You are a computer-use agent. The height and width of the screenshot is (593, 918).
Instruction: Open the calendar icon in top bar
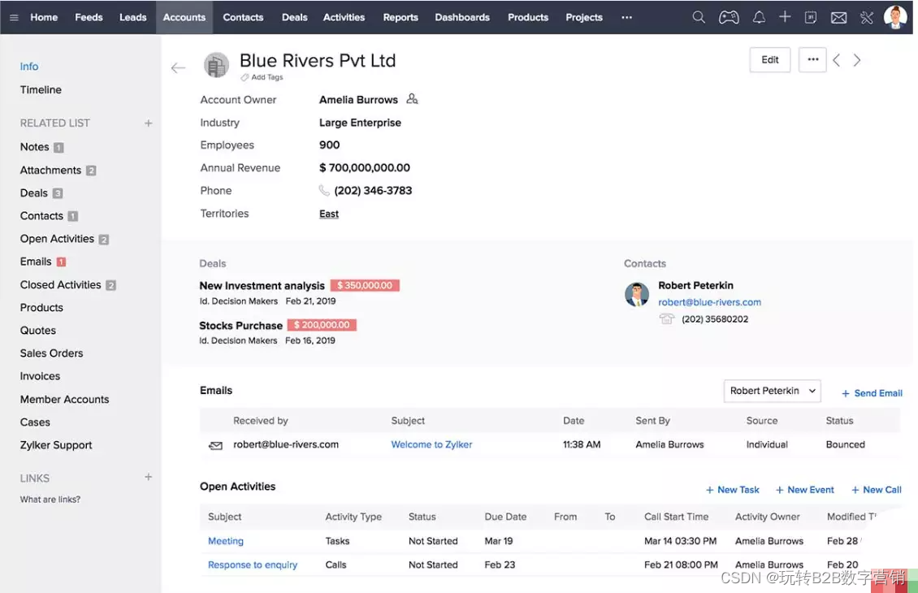coord(810,17)
